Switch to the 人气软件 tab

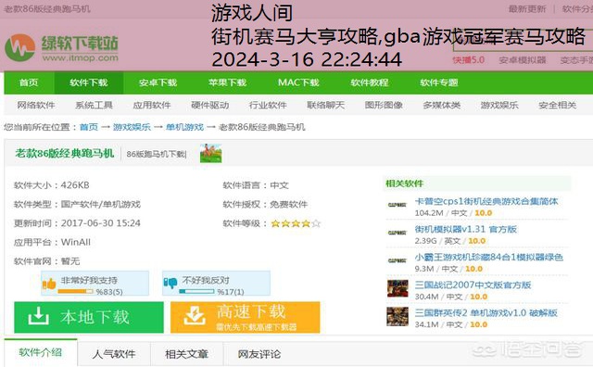click(x=114, y=354)
